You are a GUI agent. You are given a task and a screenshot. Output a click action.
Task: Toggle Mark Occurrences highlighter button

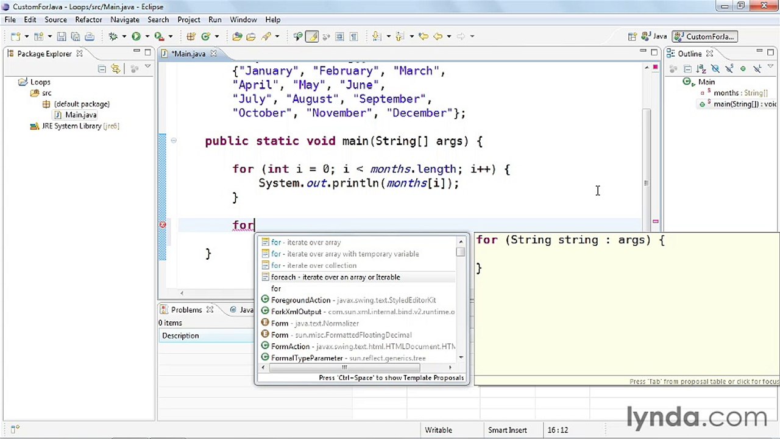pos(311,37)
